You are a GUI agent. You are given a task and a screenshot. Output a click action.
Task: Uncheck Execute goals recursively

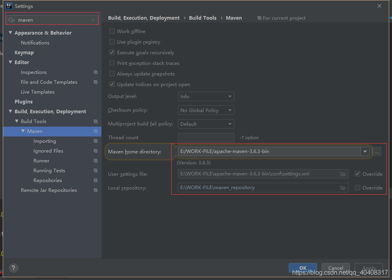(112, 52)
